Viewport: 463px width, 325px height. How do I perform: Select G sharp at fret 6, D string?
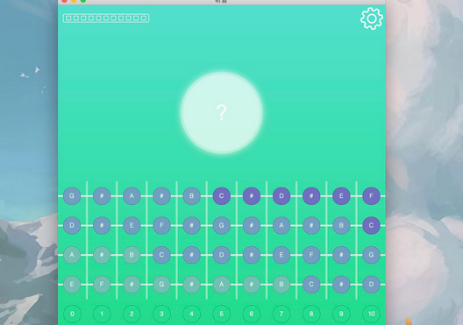coord(252,225)
